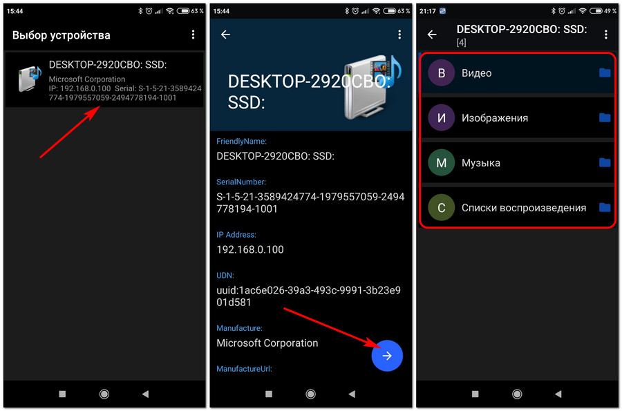The height and width of the screenshot is (411, 622).
Task: Tap back arrow on the folder list screen
Action: pos(432,35)
